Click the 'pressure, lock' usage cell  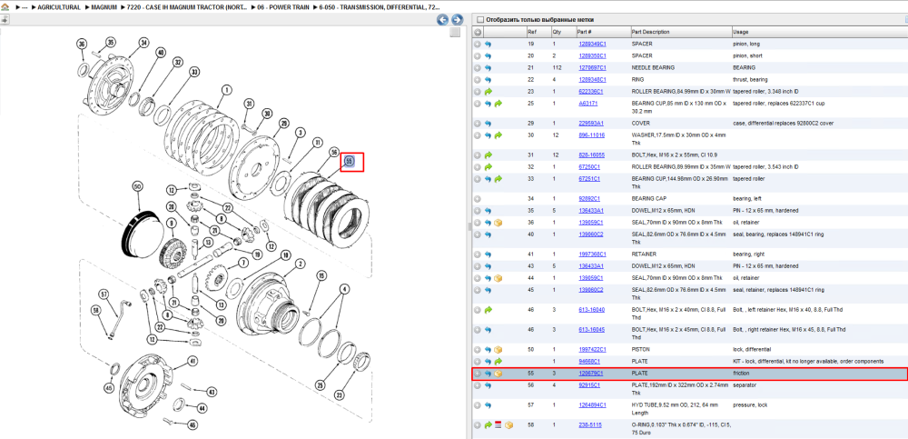(x=750, y=404)
